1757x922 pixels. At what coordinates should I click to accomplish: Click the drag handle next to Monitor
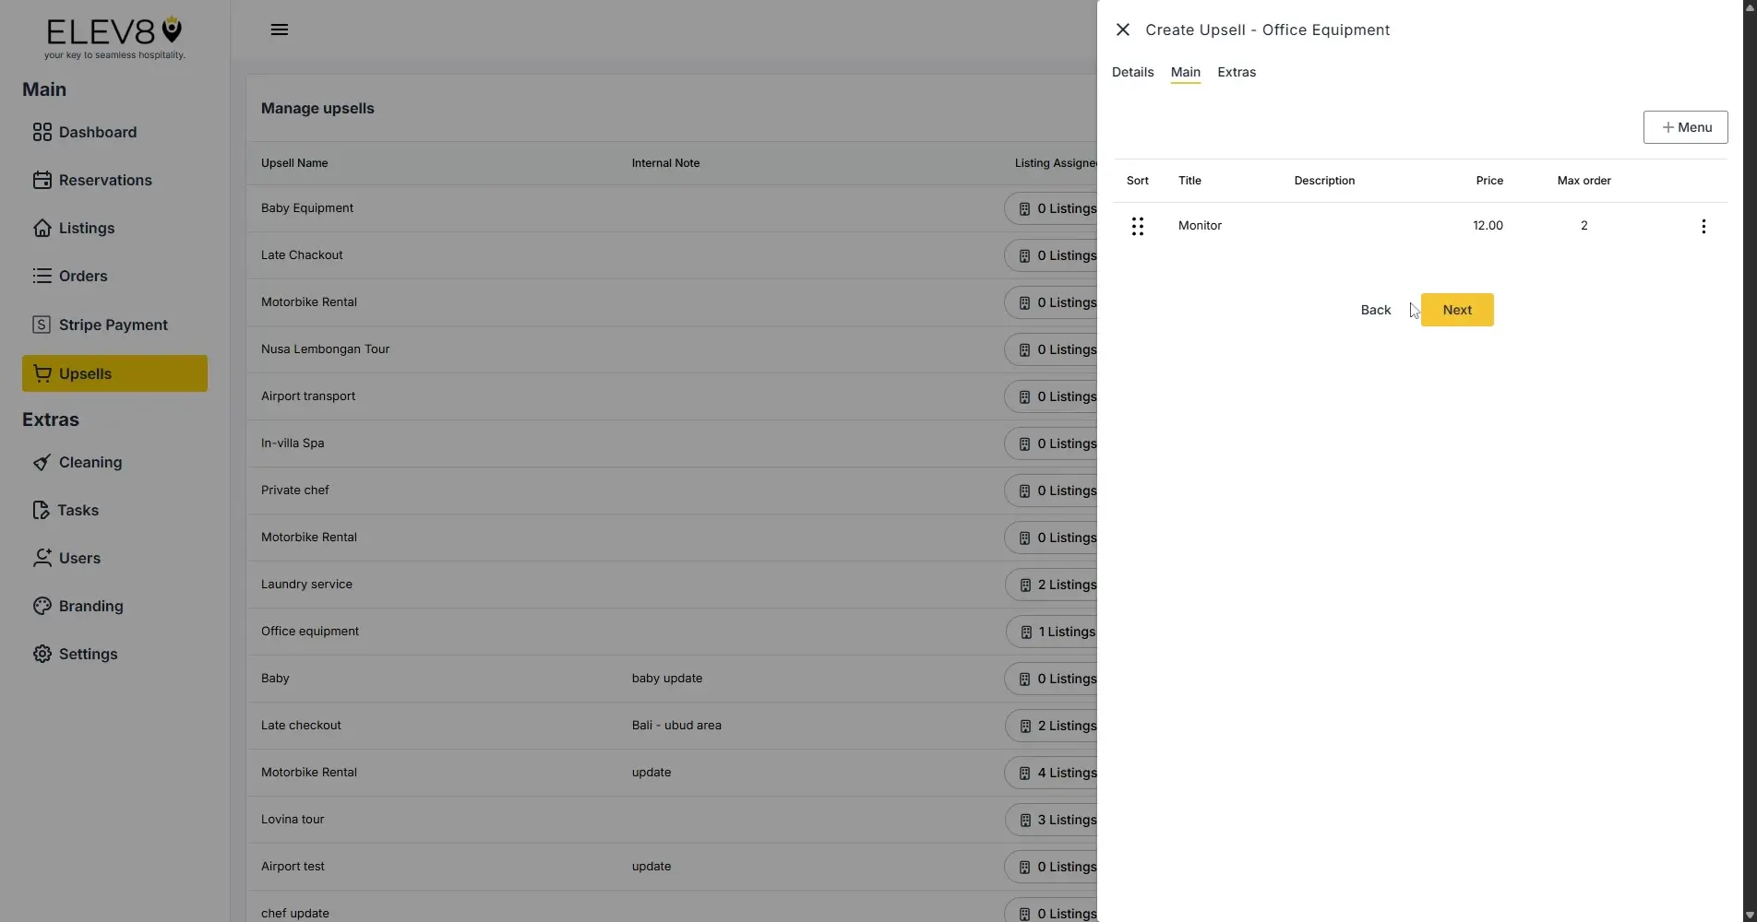pos(1137,225)
